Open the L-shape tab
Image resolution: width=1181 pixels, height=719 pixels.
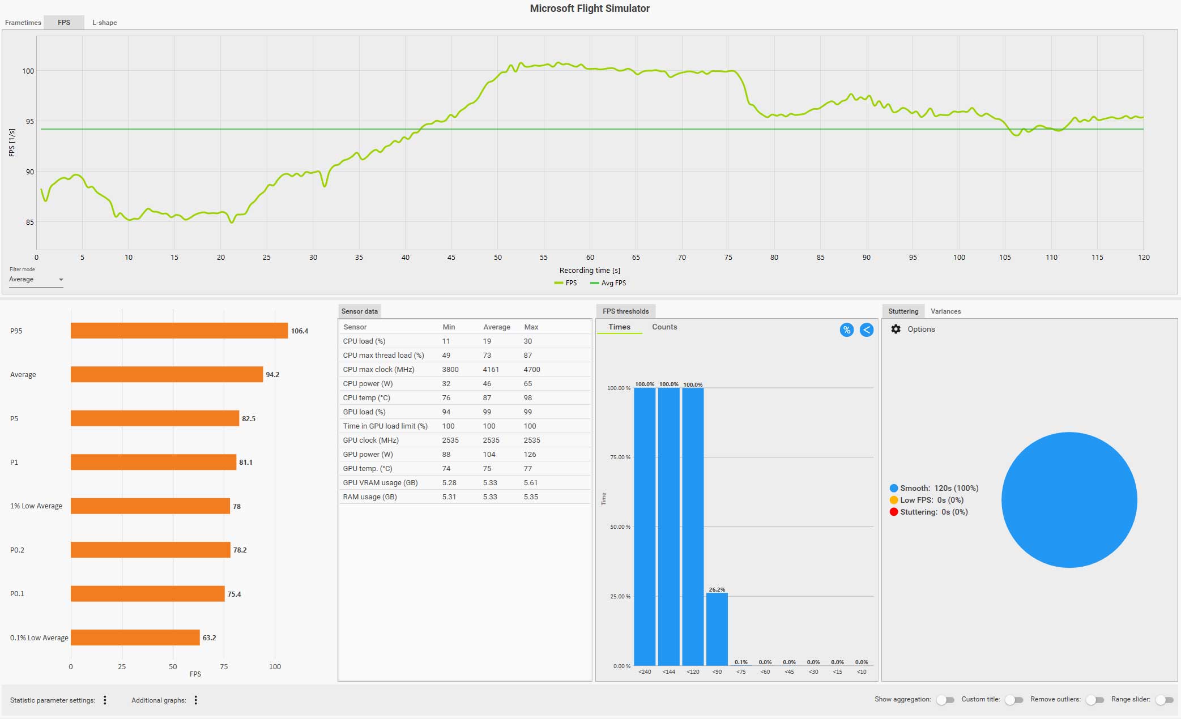pyautogui.click(x=105, y=23)
